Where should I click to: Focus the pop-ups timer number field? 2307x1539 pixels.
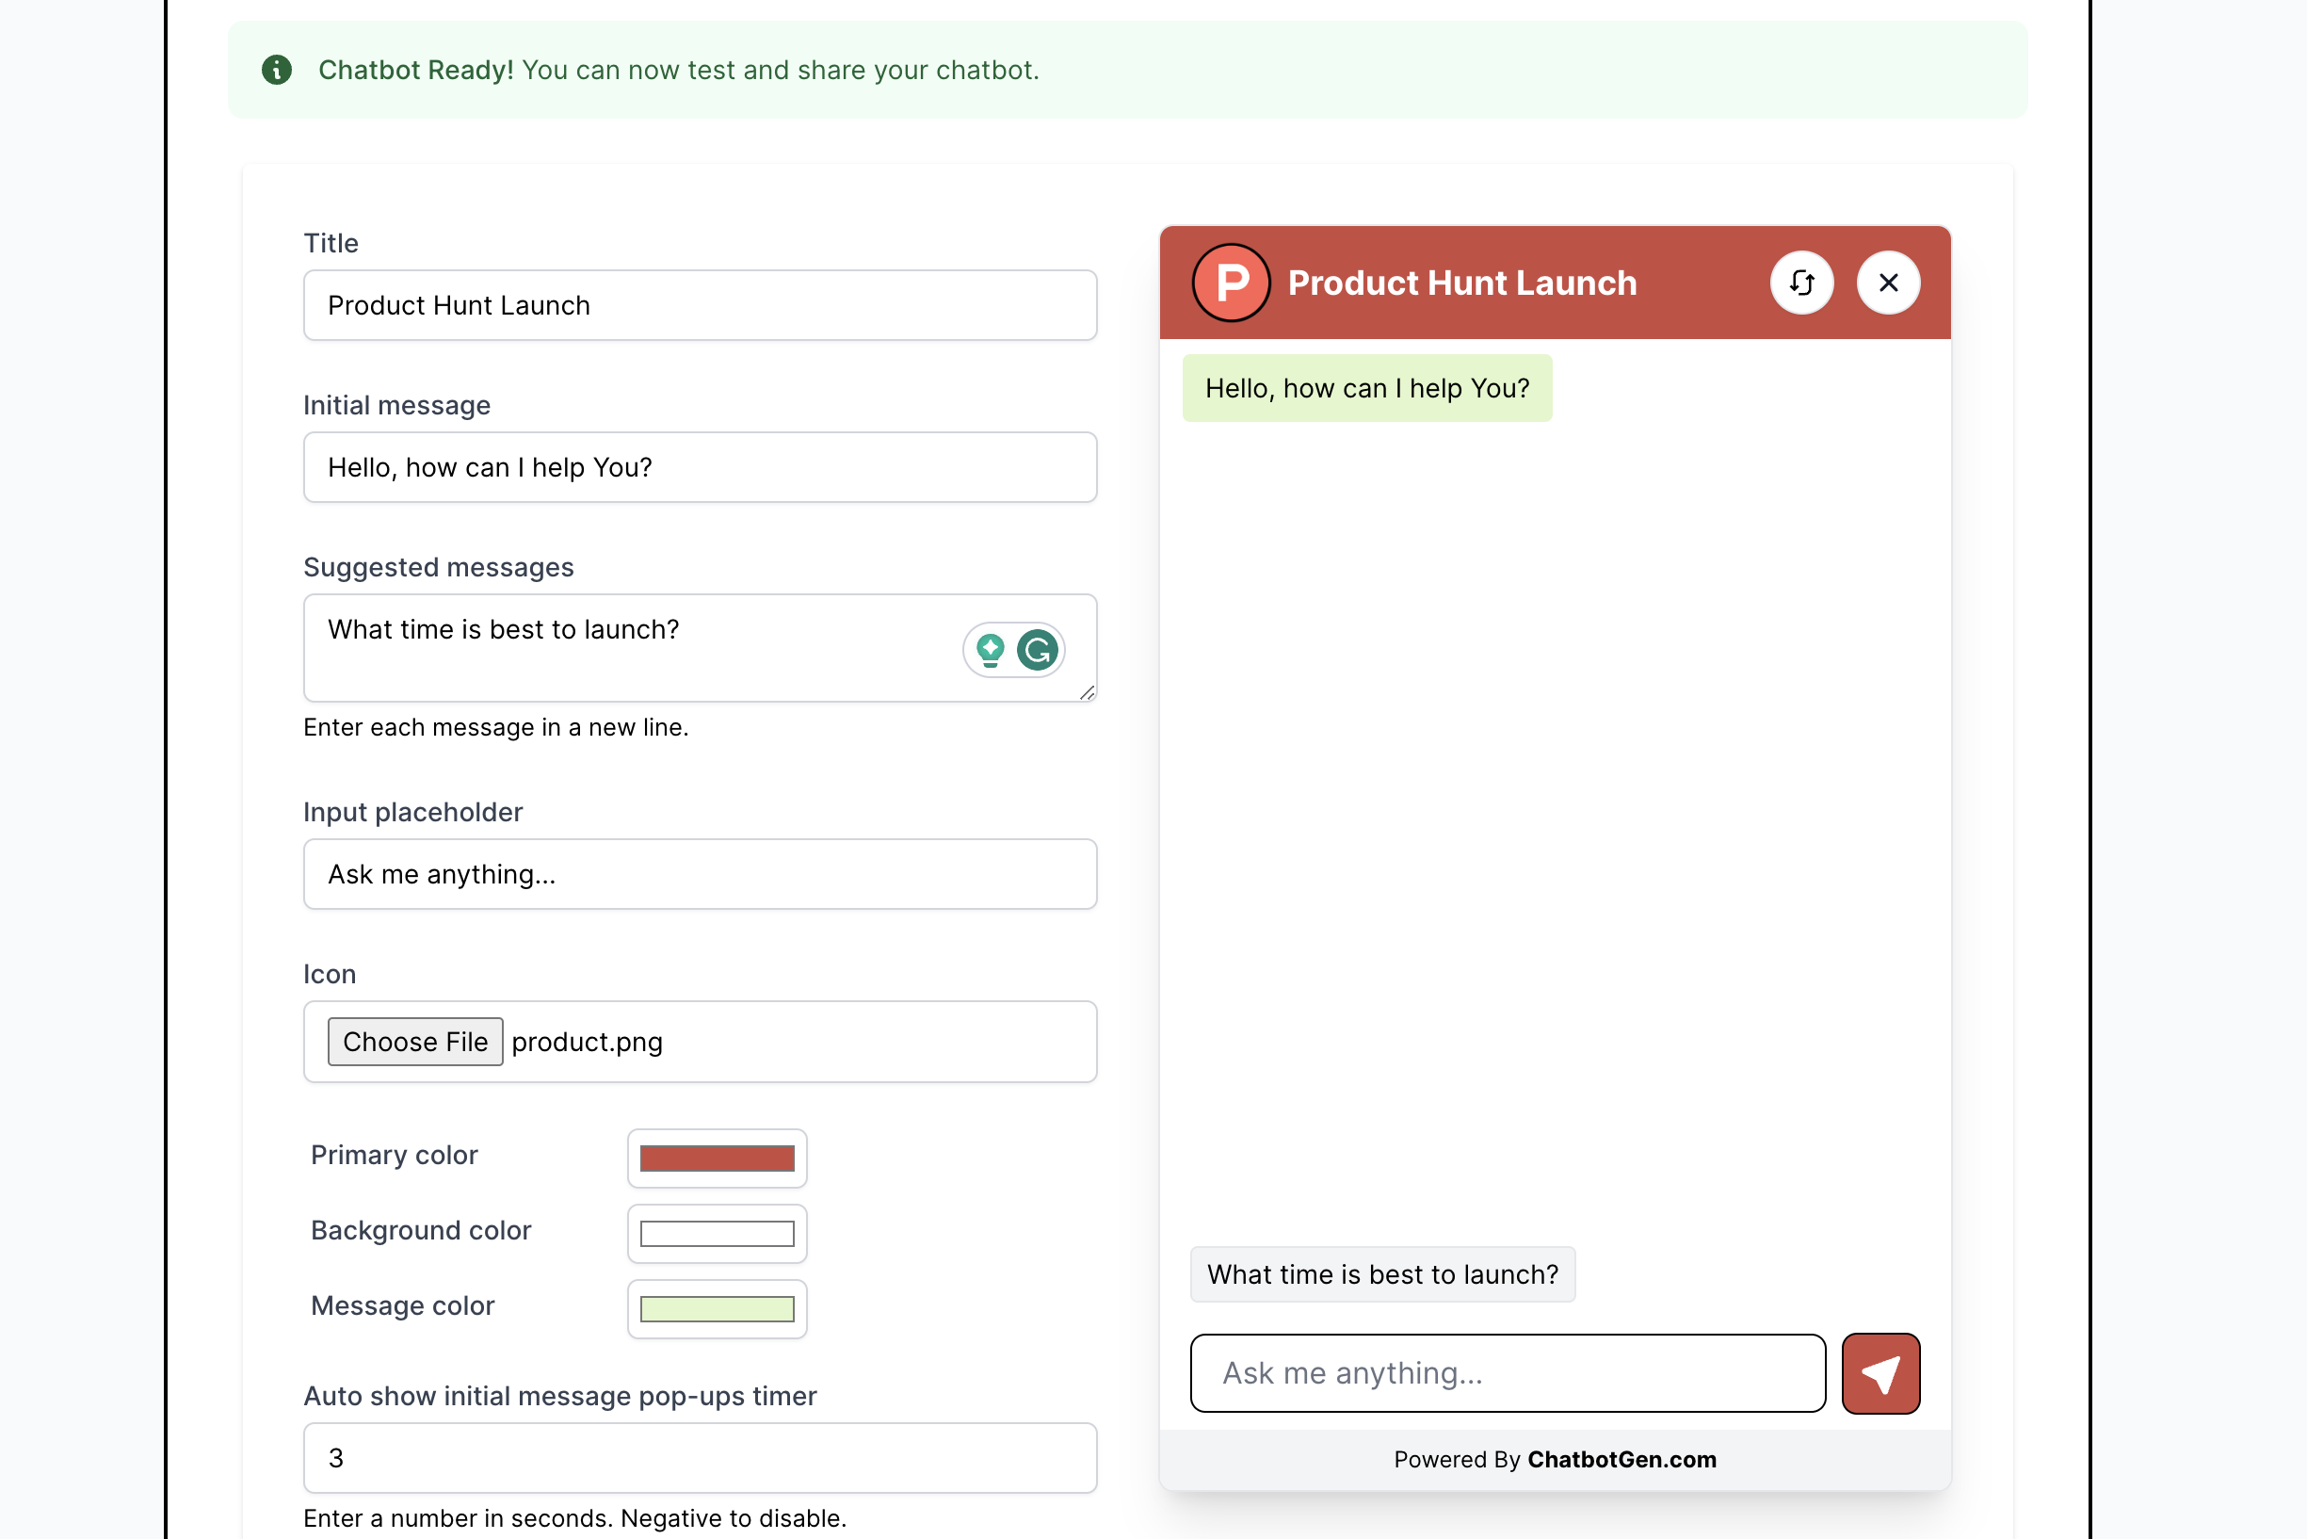[700, 1458]
